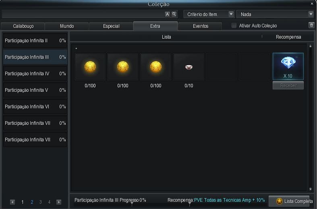317x209 pixels.
Task: Switch to the Mundo tab
Action: tap(67, 26)
